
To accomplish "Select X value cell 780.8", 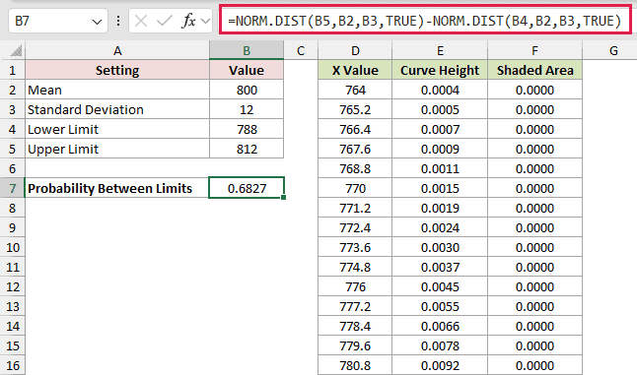I will pyautogui.click(x=355, y=365).
